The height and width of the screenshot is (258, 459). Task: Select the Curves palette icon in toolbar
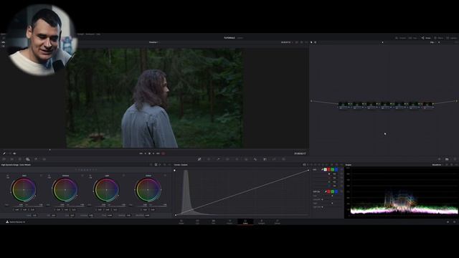(x=199, y=159)
